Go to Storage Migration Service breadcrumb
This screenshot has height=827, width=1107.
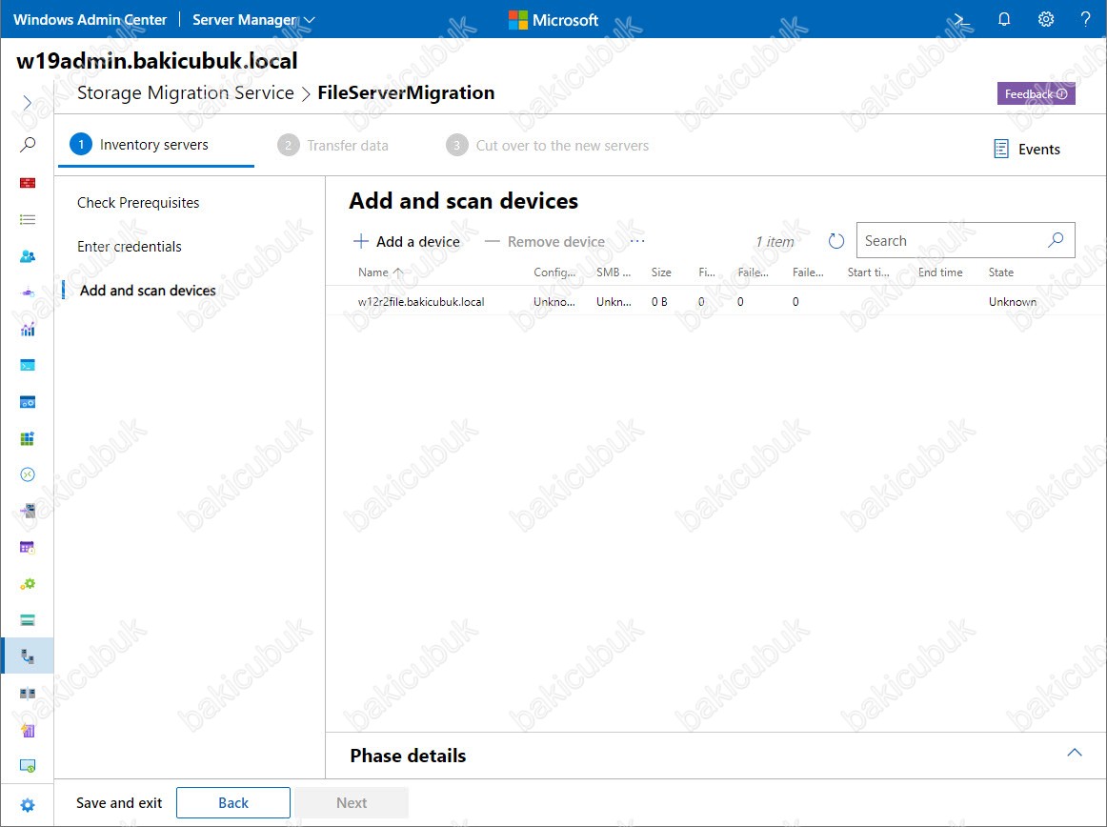[x=185, y=92]
